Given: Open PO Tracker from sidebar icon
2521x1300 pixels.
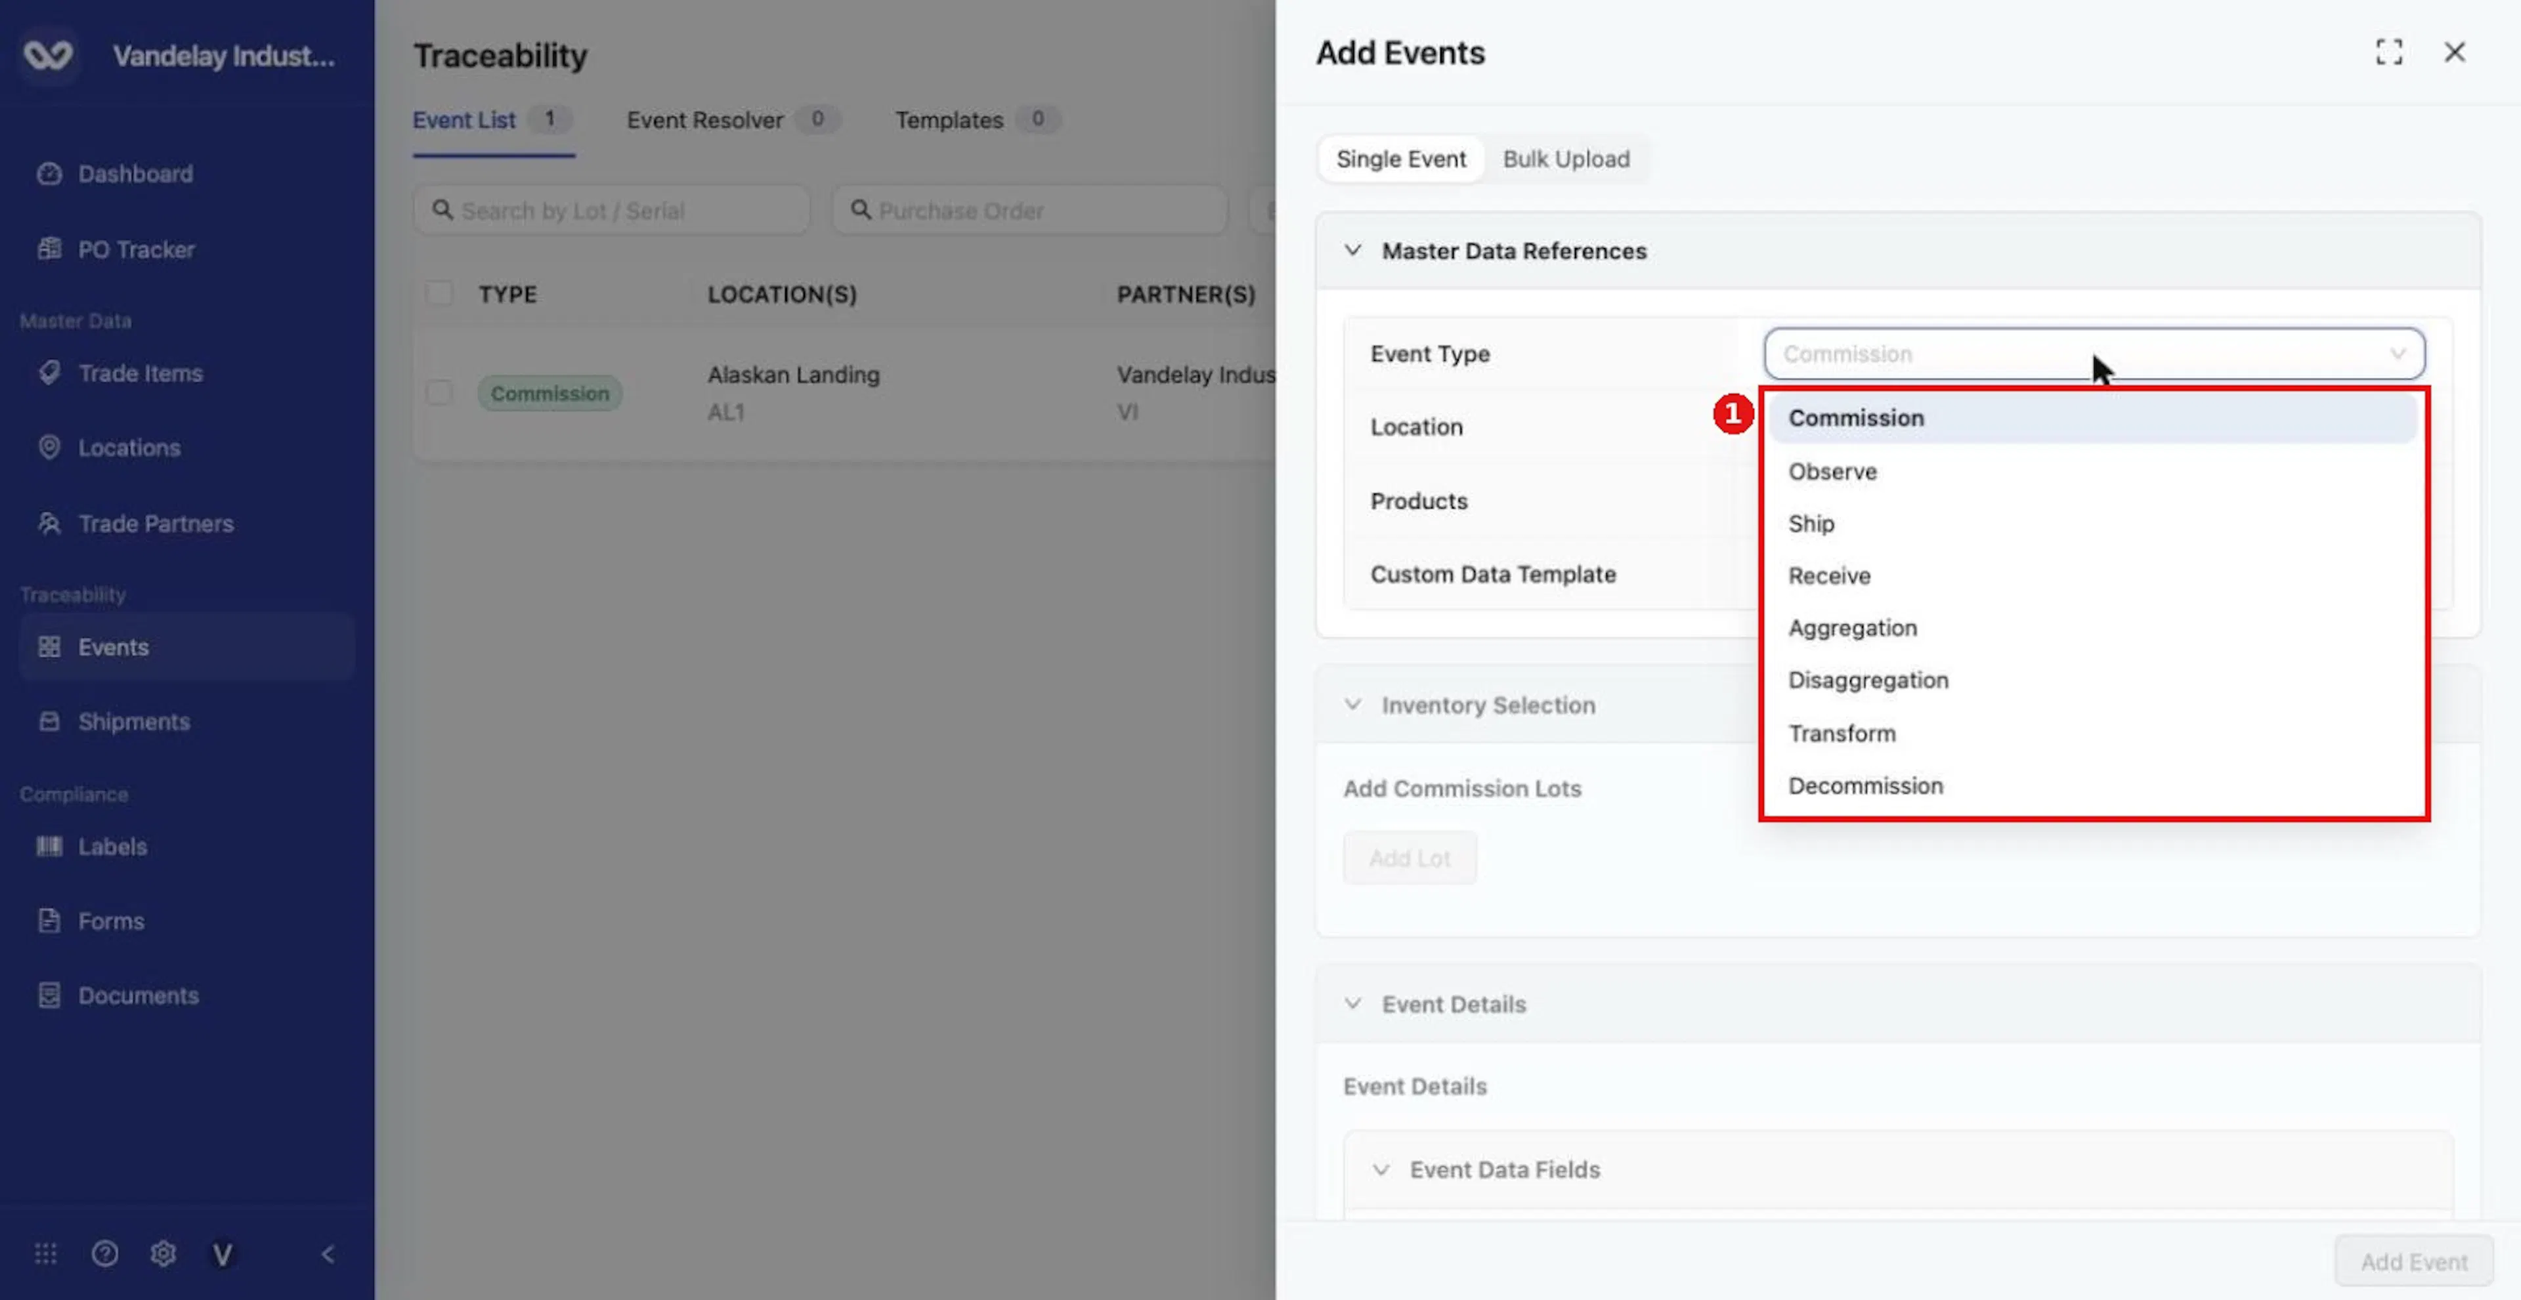Looking at the screenshot, I should (x=49, y=249).
